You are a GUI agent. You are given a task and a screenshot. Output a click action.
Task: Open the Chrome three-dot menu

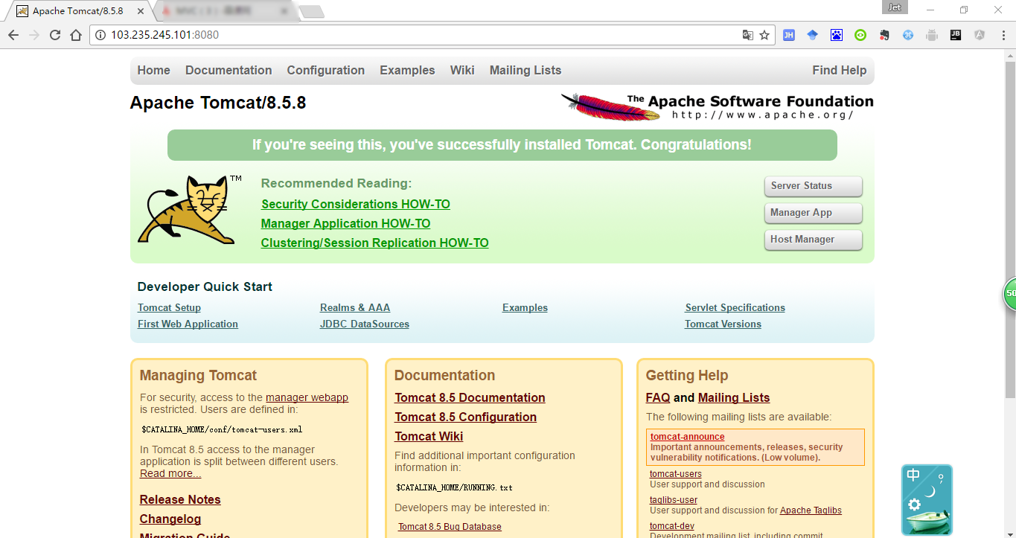[x=1002, y=35]
